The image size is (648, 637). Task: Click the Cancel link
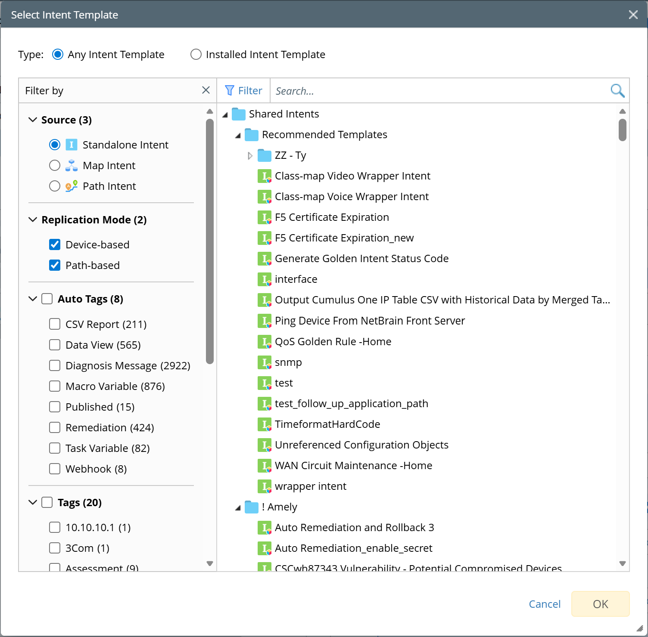pos(545,604)
